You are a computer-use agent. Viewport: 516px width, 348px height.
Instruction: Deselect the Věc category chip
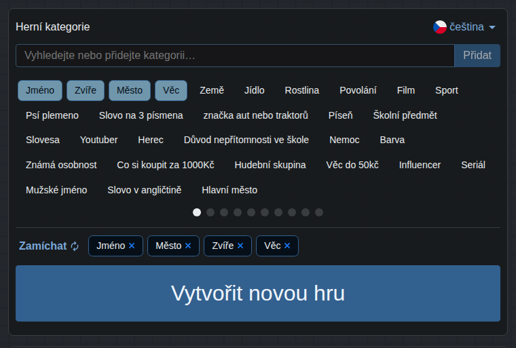pyautogui.click(x=171, y=90)
